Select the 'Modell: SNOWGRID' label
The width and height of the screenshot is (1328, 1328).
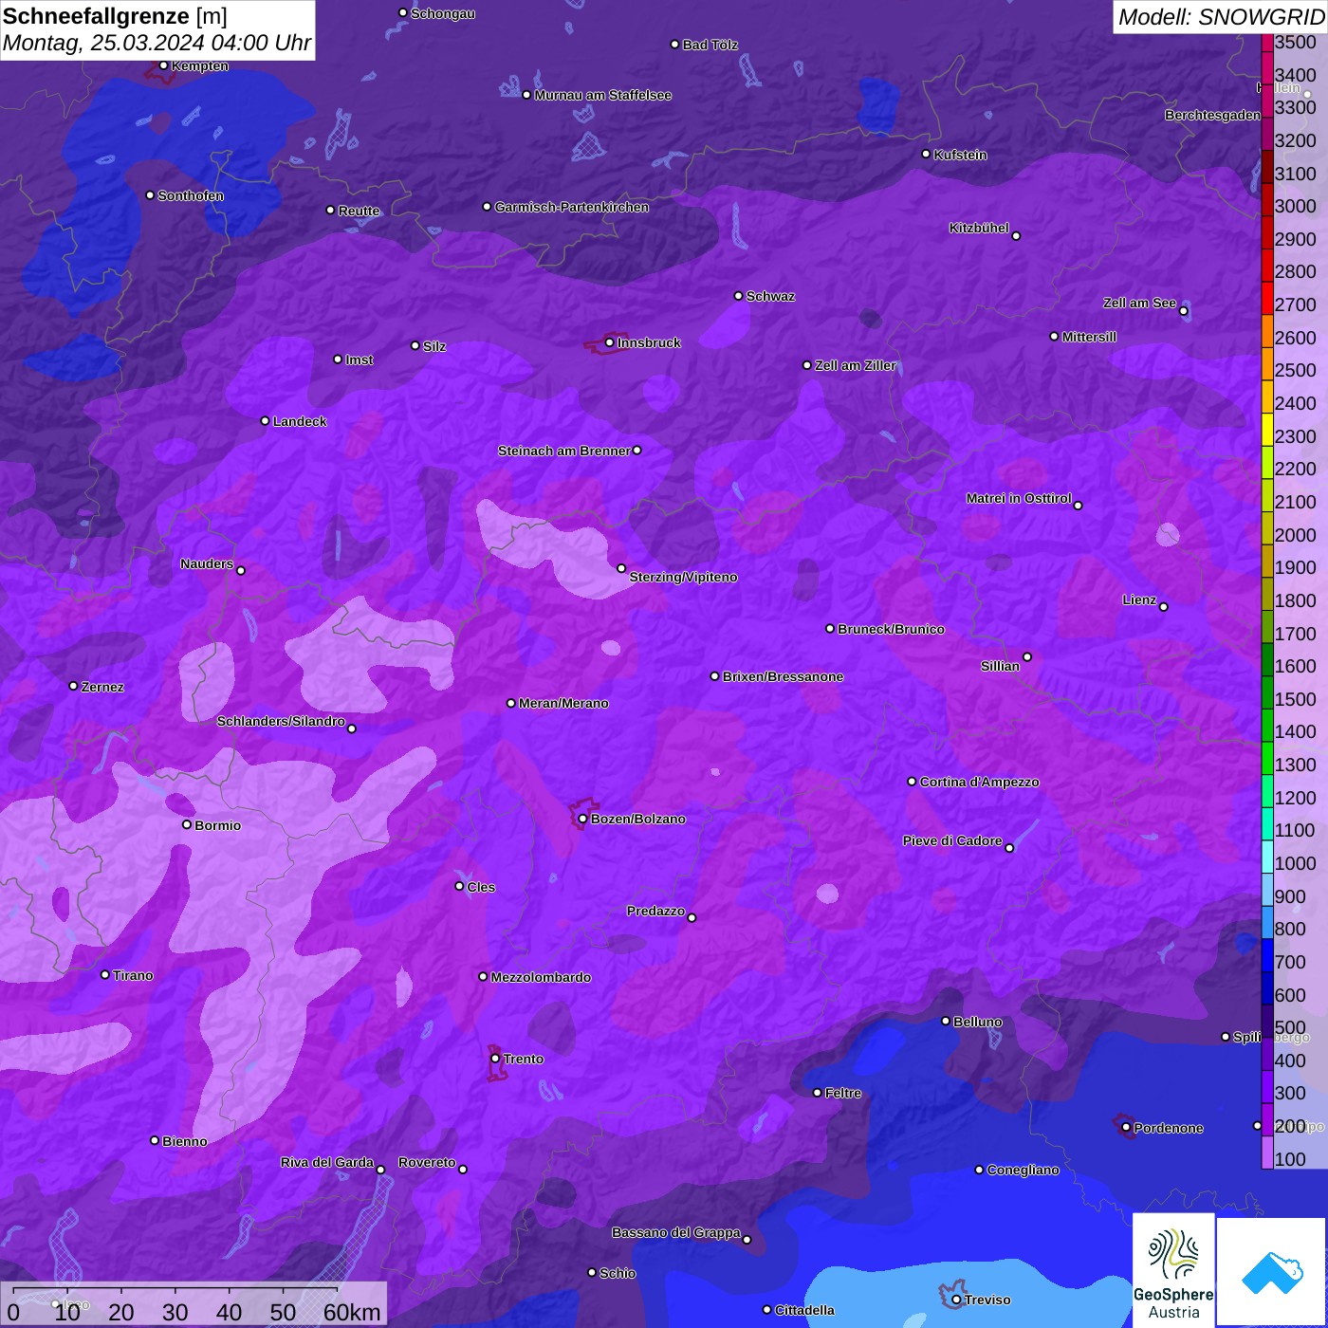(1221, 17)
